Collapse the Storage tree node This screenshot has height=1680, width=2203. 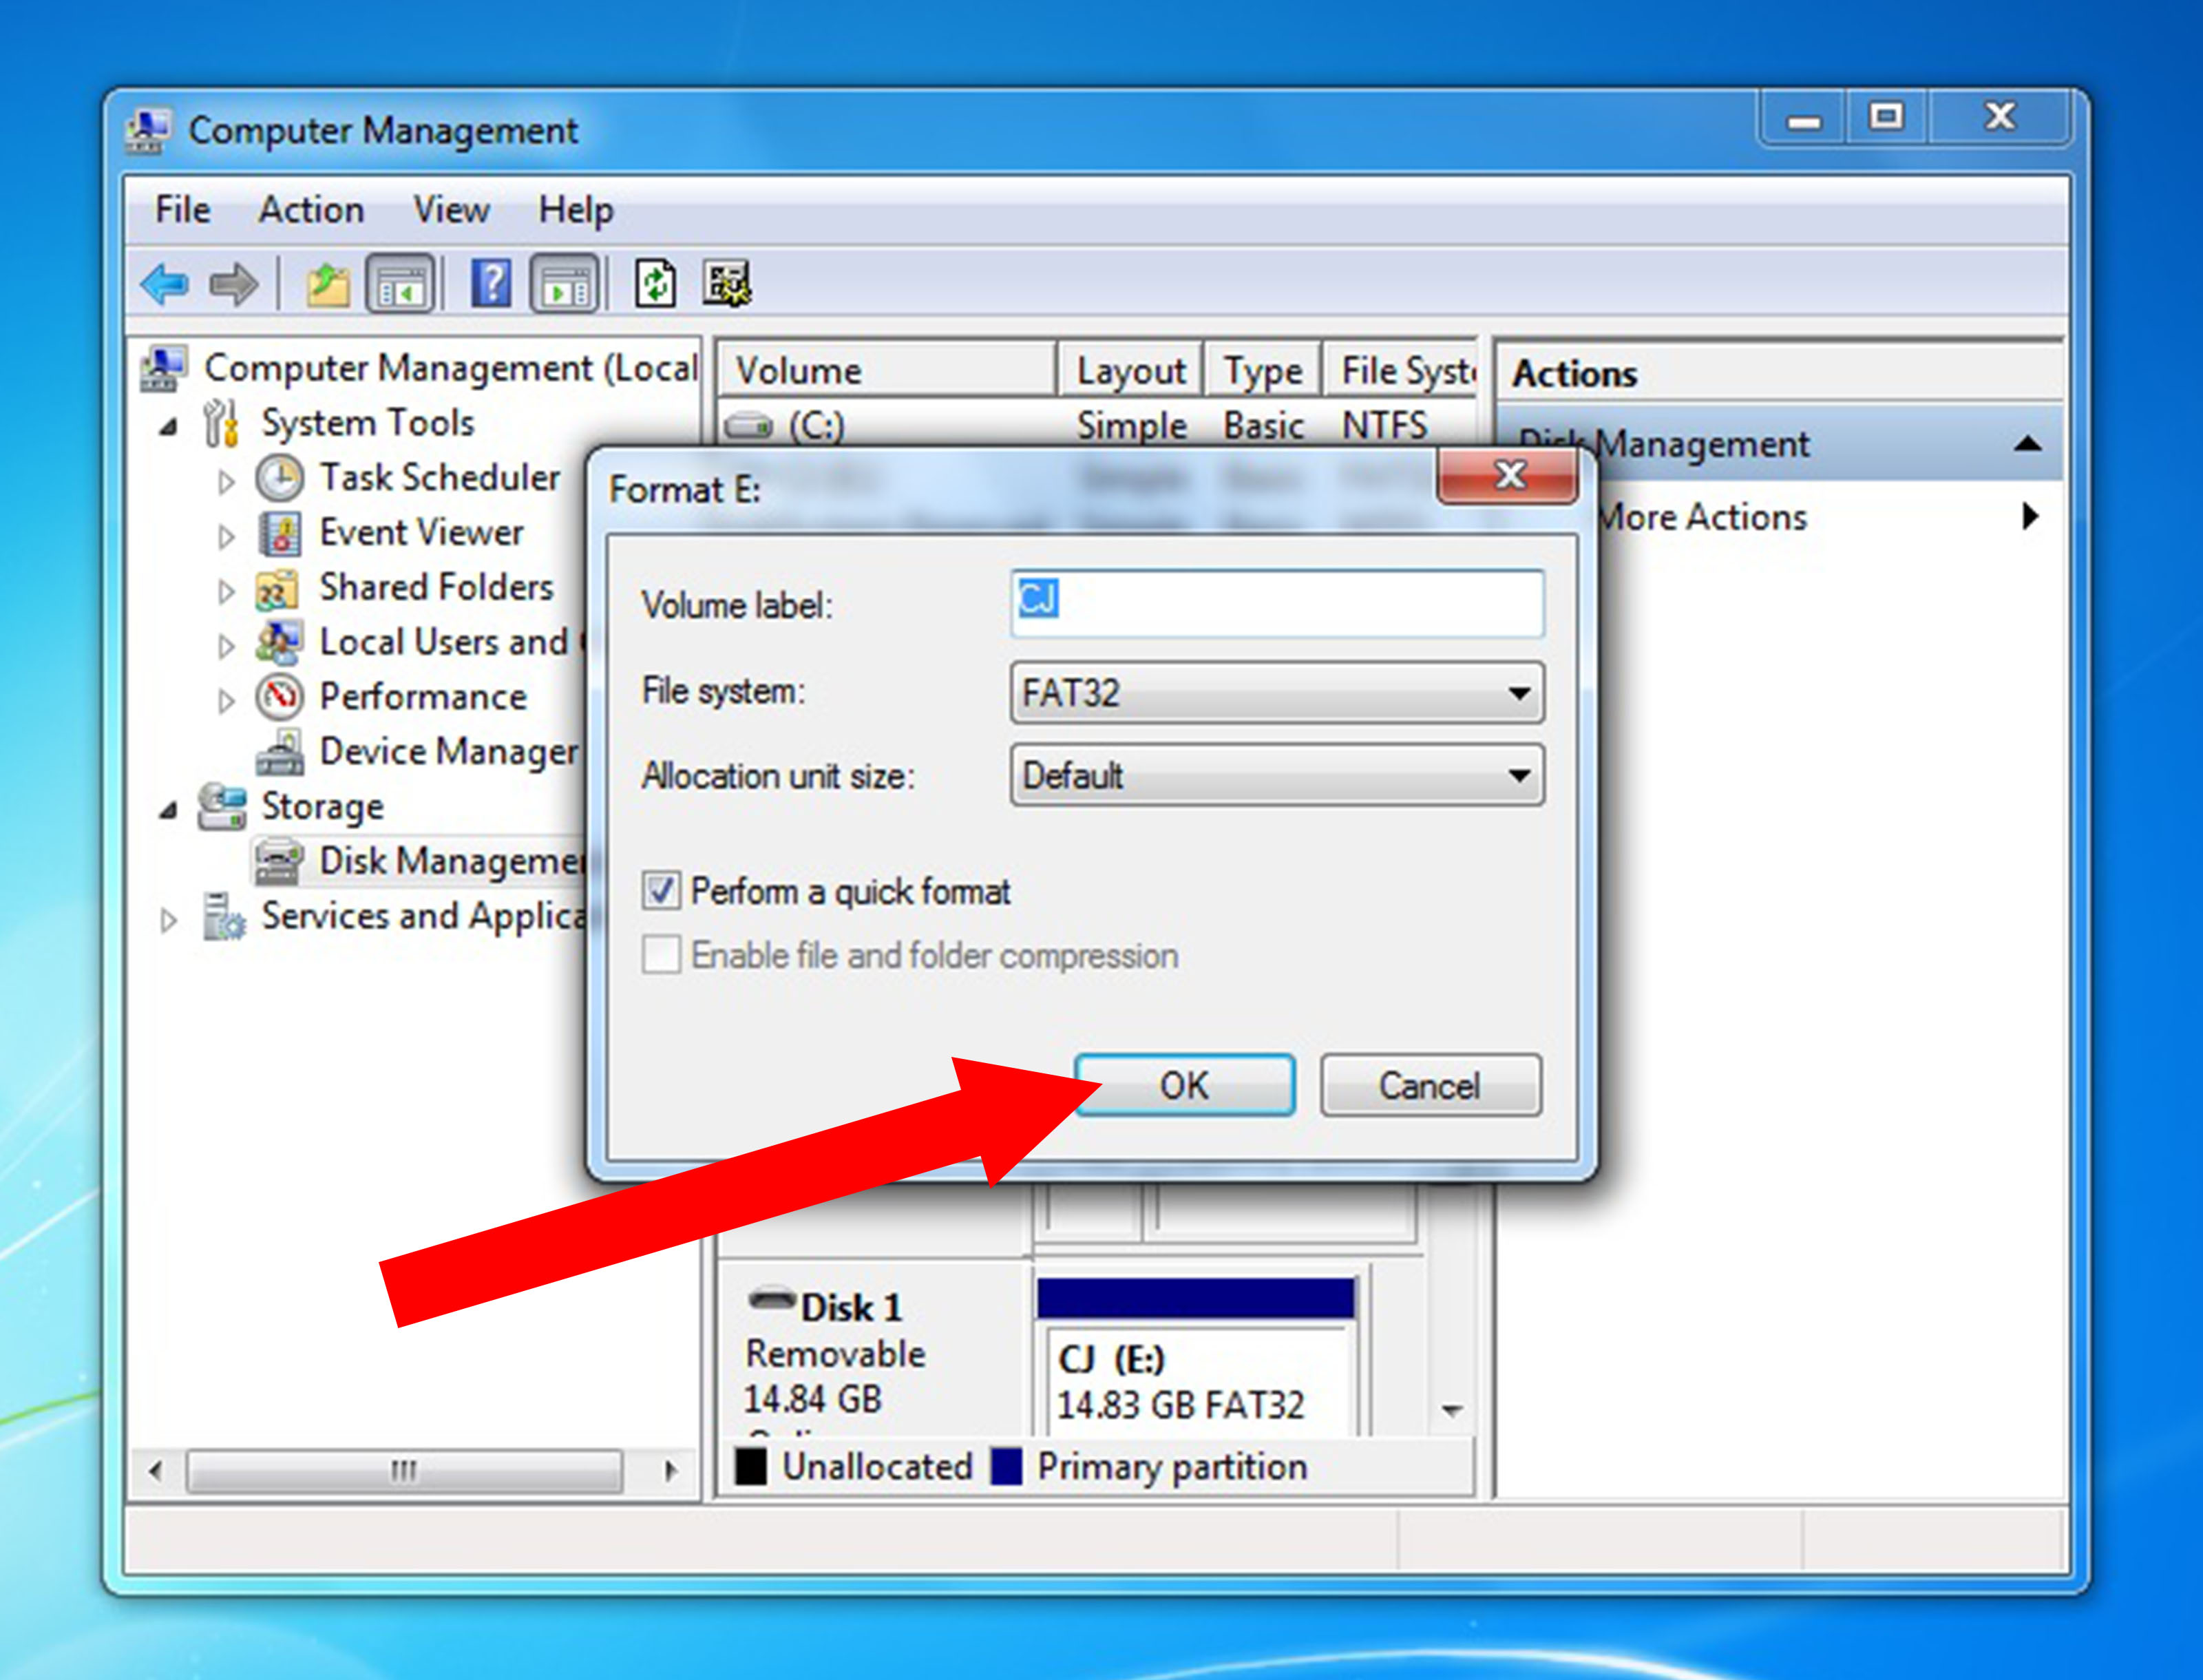(x=168, y=810)
